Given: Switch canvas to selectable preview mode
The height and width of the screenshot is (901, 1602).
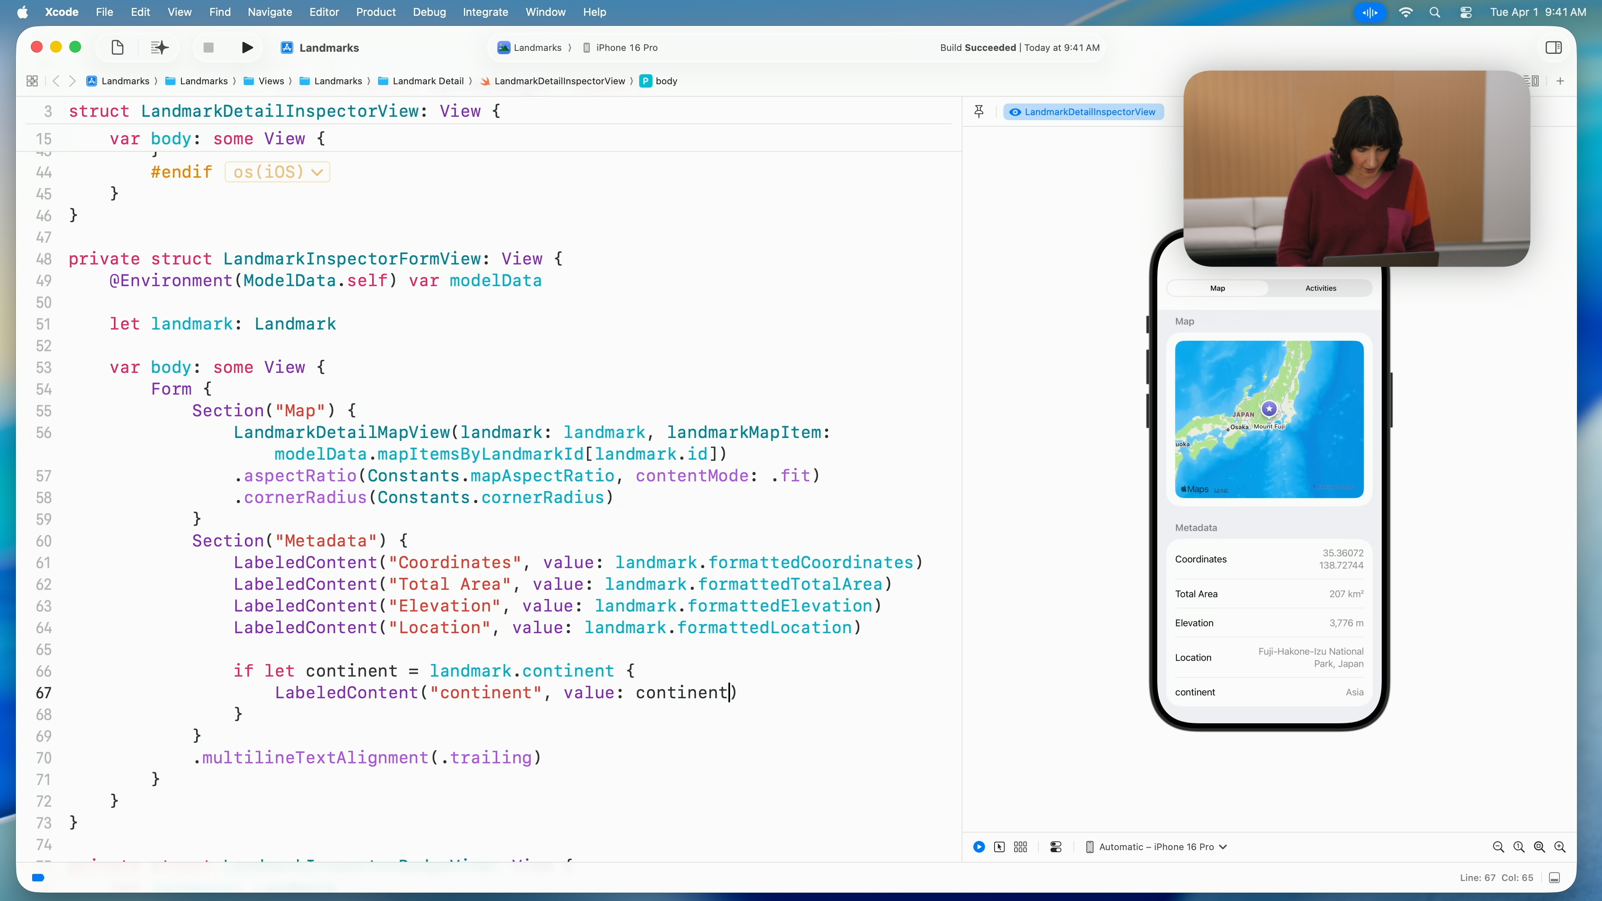Looking at the screenshot, I should (1000, 847).
